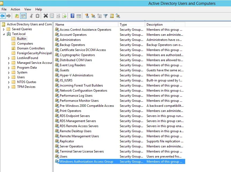This screenshot has height=172, width=231.
Task: Select the Event Log Readers group
Action: pos(72,65)
